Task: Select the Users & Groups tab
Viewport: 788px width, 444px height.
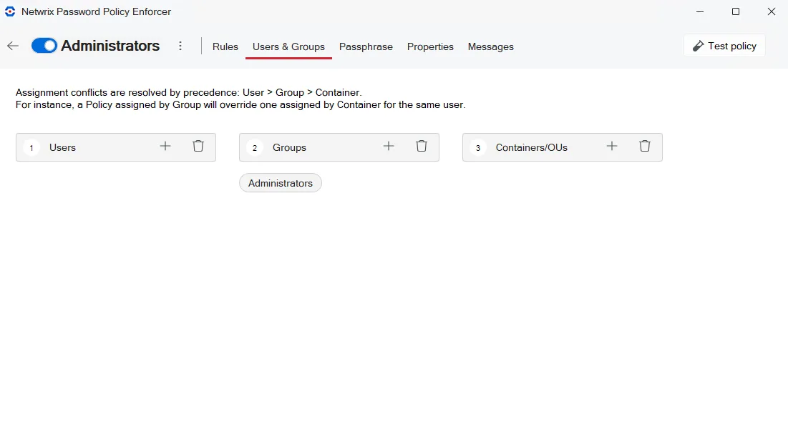Action: coord(288,46)
